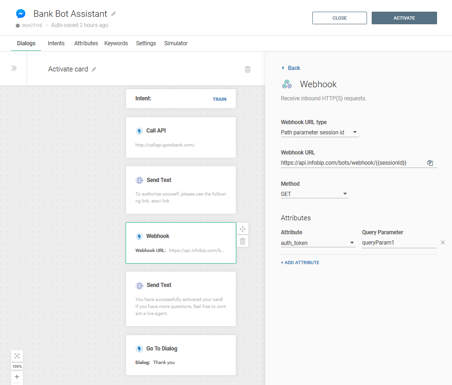452x385 pixels.
Task: Click the pencil icon beside Bank Bot Assistant
Action: (x=113, y=14)
